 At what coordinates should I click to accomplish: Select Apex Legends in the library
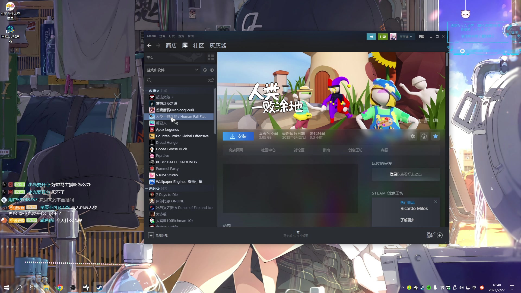coord(179,129)
